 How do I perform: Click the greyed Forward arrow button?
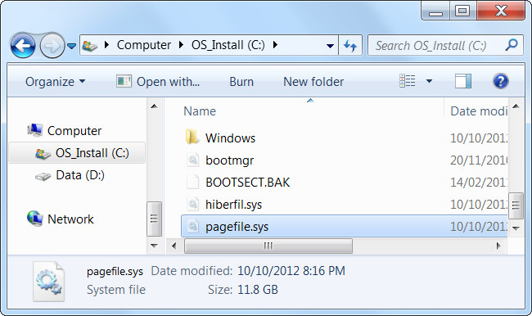coord(52,45)
